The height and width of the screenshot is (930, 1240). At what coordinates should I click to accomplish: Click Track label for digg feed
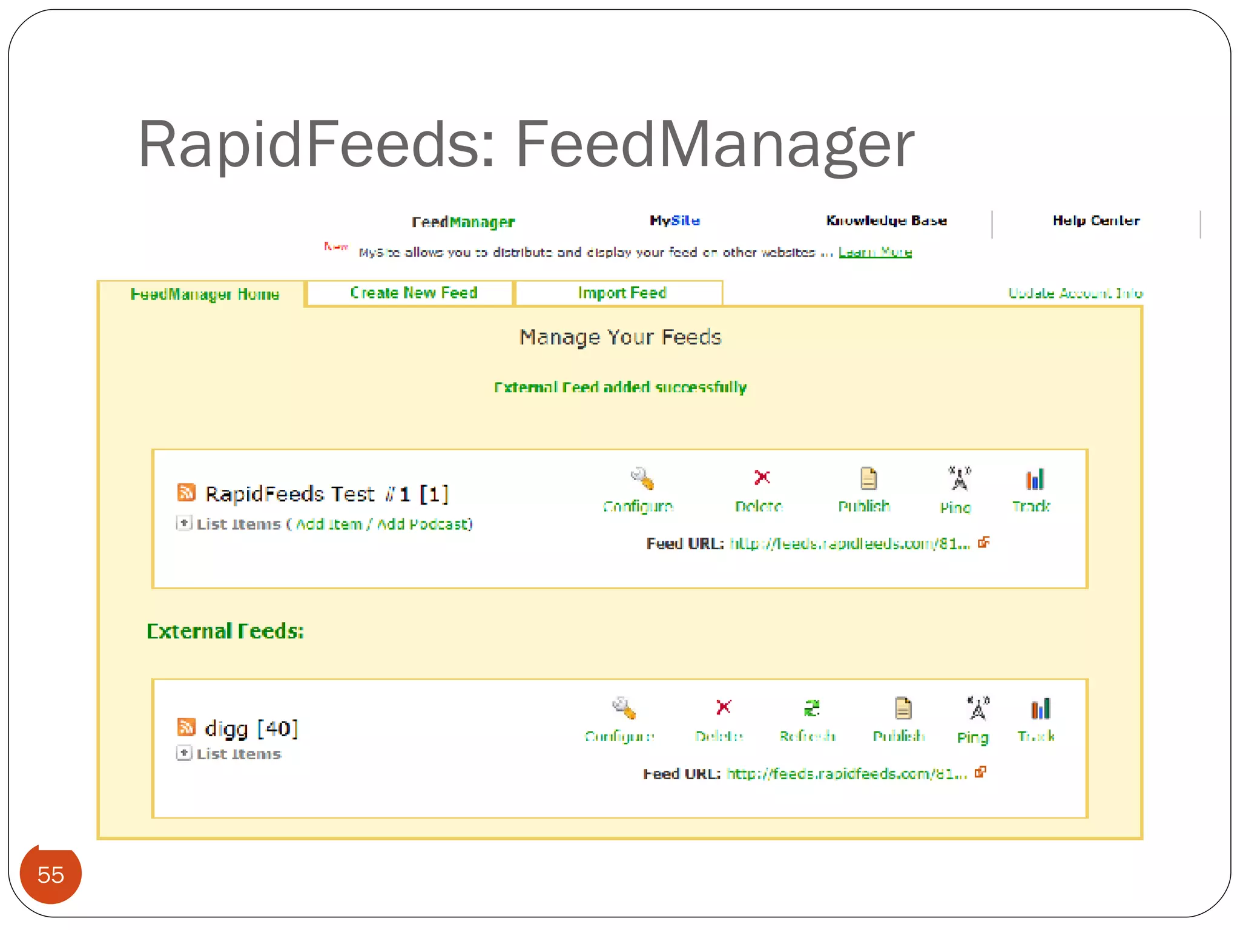(1036, 736)
